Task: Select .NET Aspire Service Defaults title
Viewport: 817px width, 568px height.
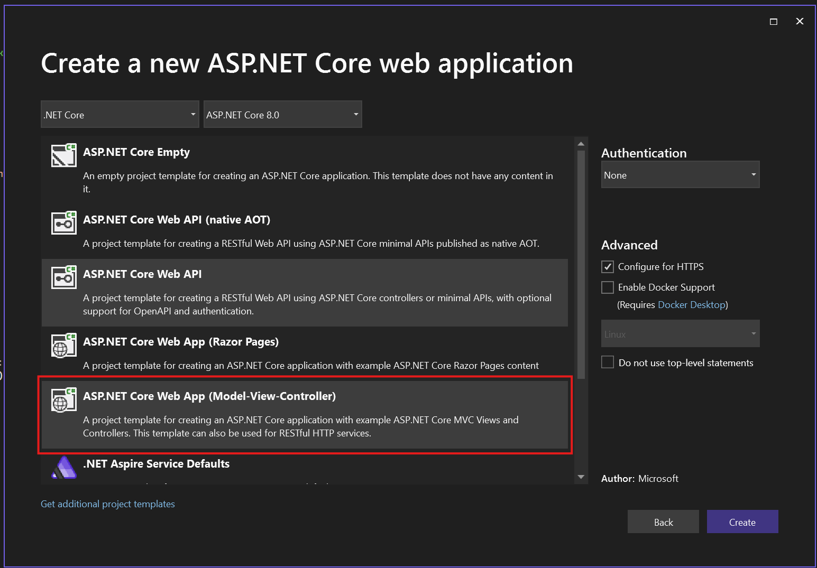Action: tap(157, 464)
